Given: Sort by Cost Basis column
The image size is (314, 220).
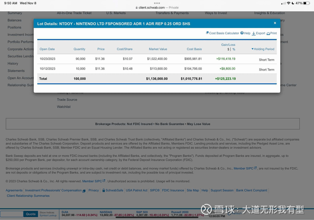Looking at the screenshot, I should [x=194, y=49].
